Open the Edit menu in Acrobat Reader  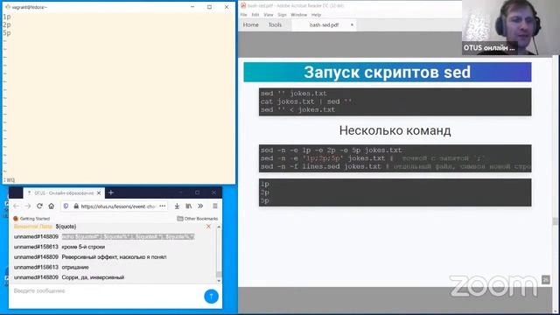point(255,15)
